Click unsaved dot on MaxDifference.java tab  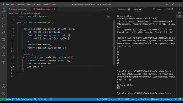pos(55,9)
